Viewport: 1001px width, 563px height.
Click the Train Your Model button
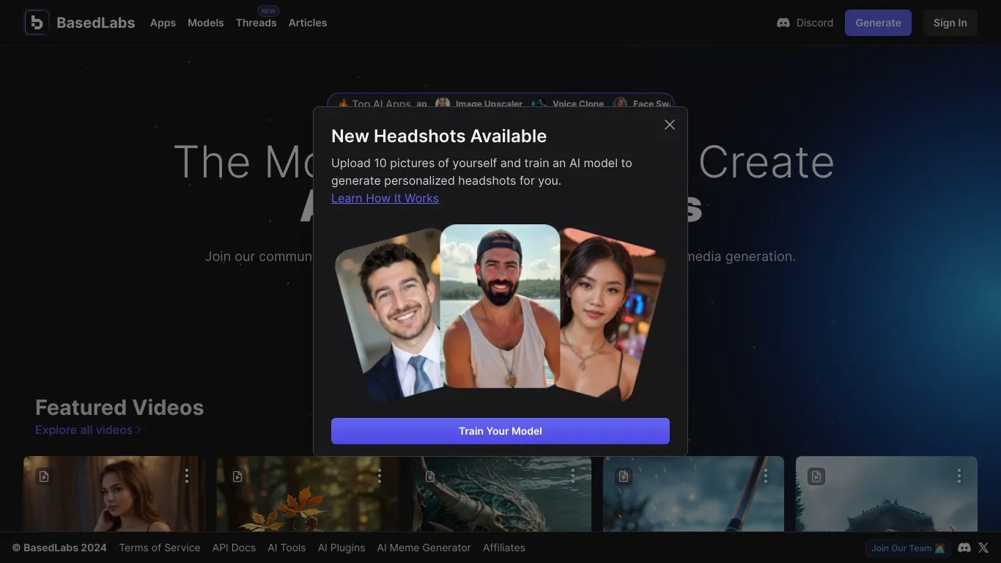pos(500,431)
